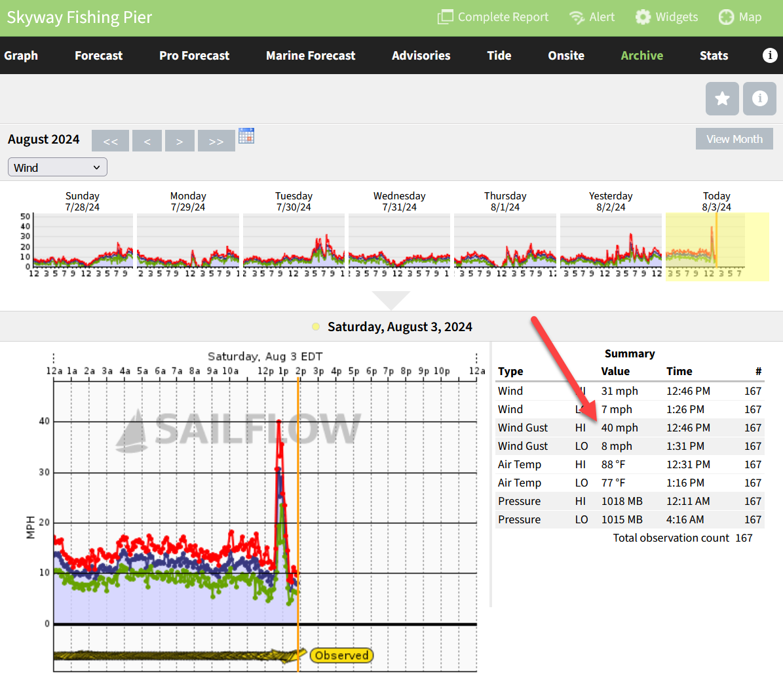
Task: Click the View Month button
Action: pos(734,139)
